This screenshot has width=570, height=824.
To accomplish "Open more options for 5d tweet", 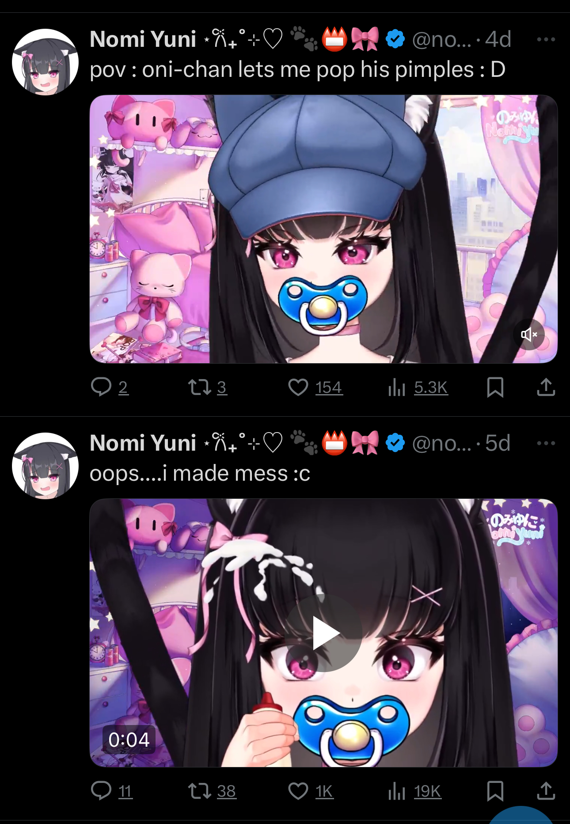I will [546, 443].
